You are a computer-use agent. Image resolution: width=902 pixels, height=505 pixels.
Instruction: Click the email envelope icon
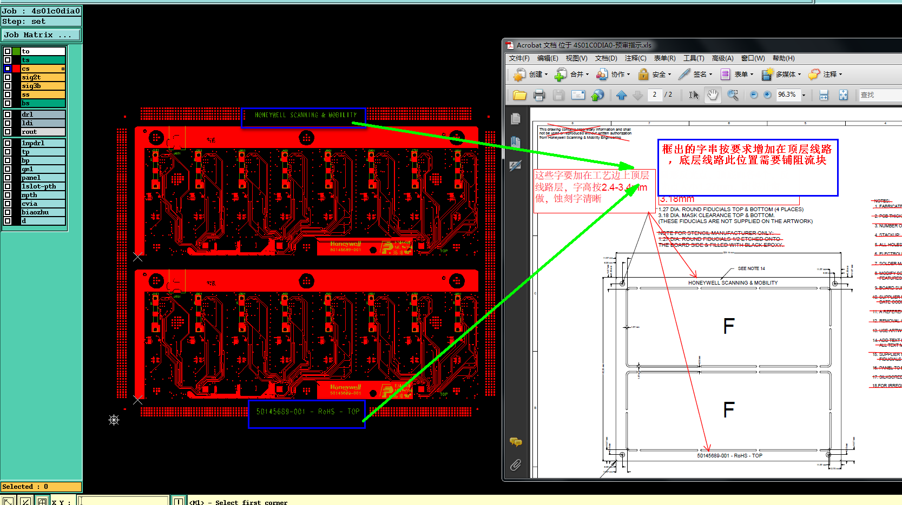point(578,95)
